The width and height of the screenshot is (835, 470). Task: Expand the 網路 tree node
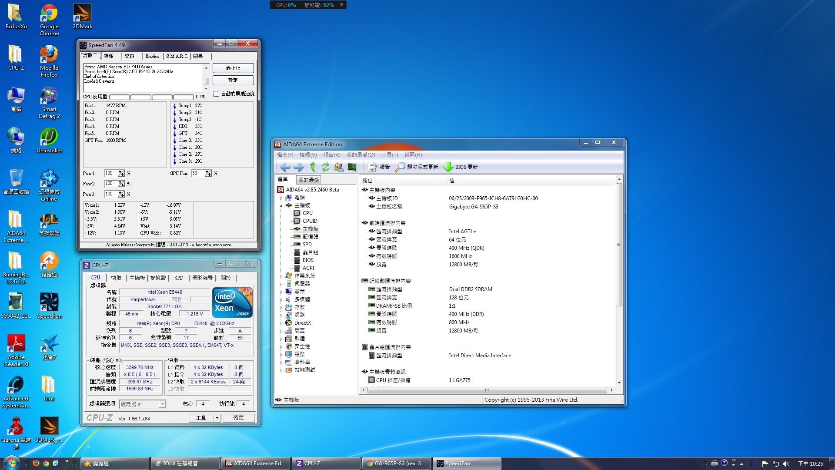point(281,315)
